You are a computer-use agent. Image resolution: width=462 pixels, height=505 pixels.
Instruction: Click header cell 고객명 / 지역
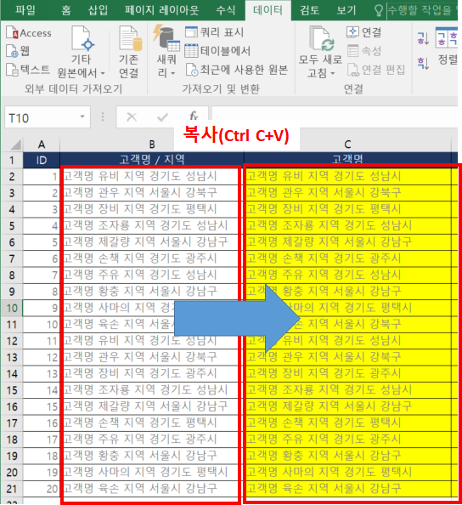click(152, 160)
